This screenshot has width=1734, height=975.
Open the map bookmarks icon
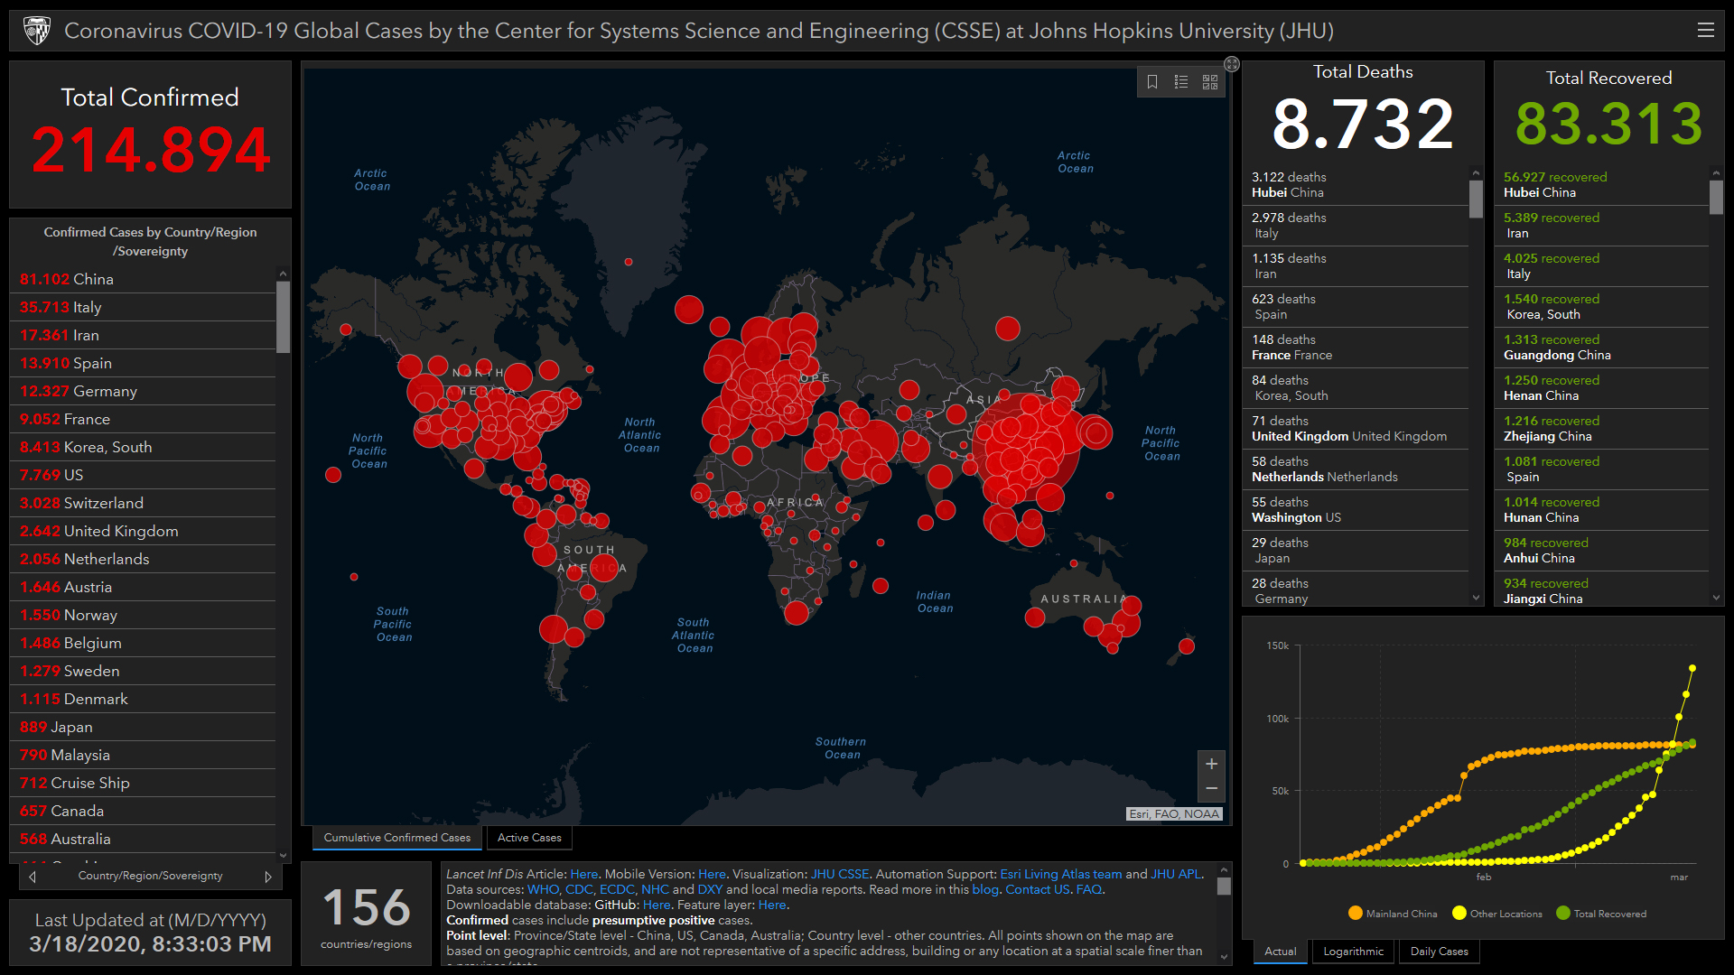(x=1152, y=82)
